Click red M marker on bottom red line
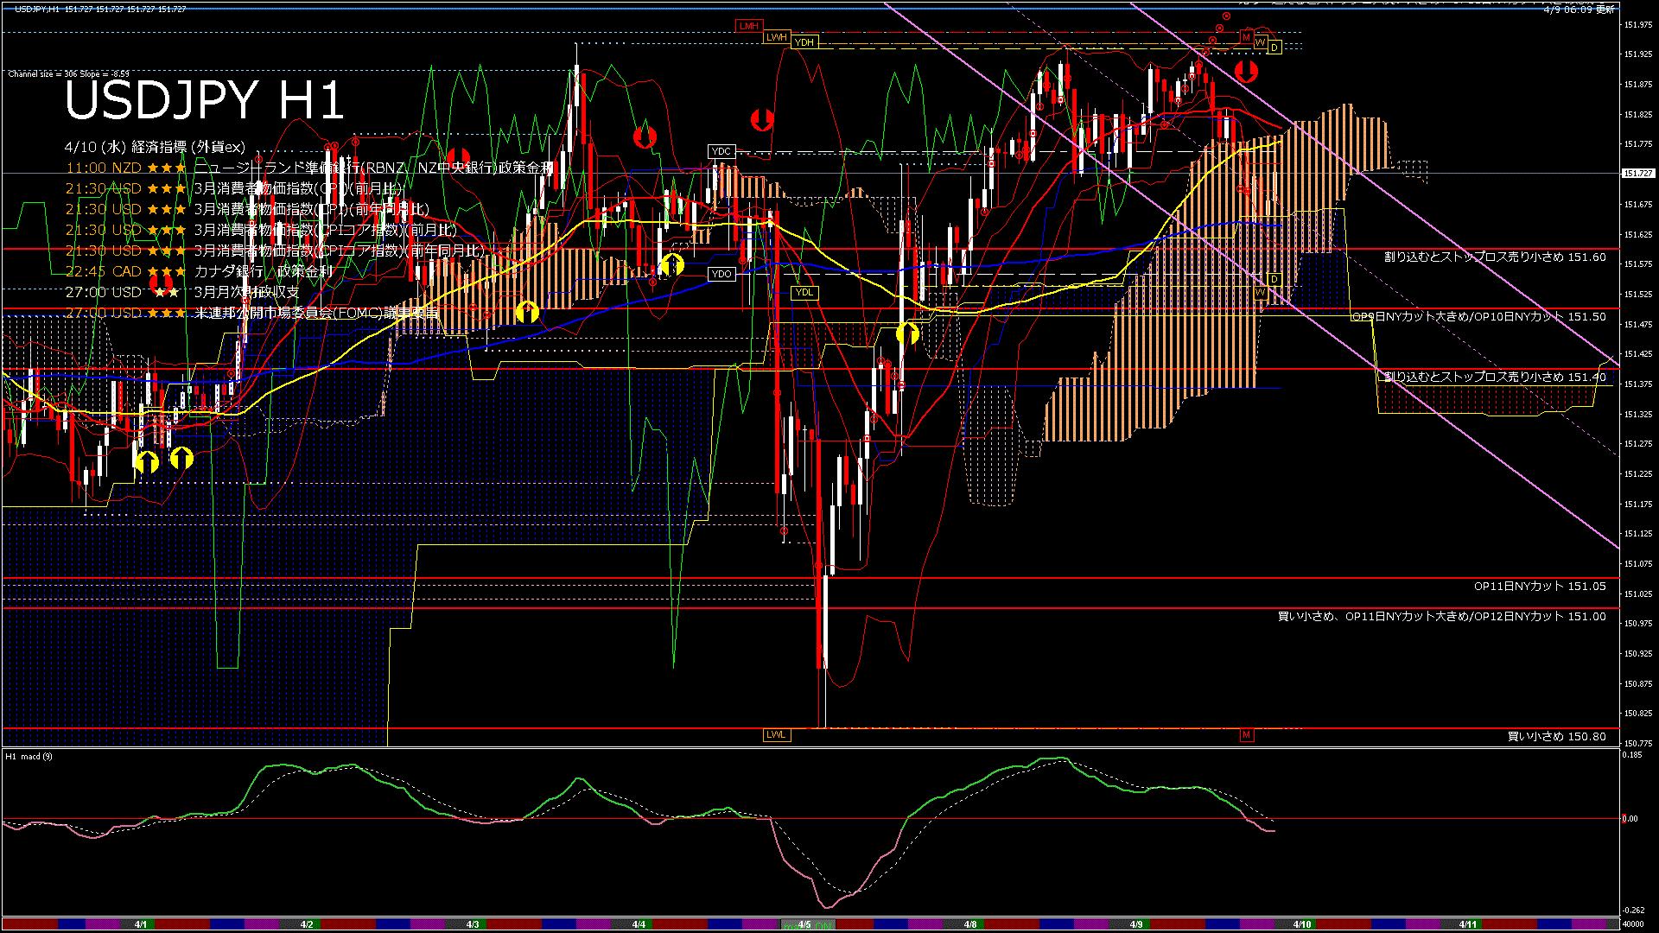1659x933 pixels. [x=1246, y=734]
